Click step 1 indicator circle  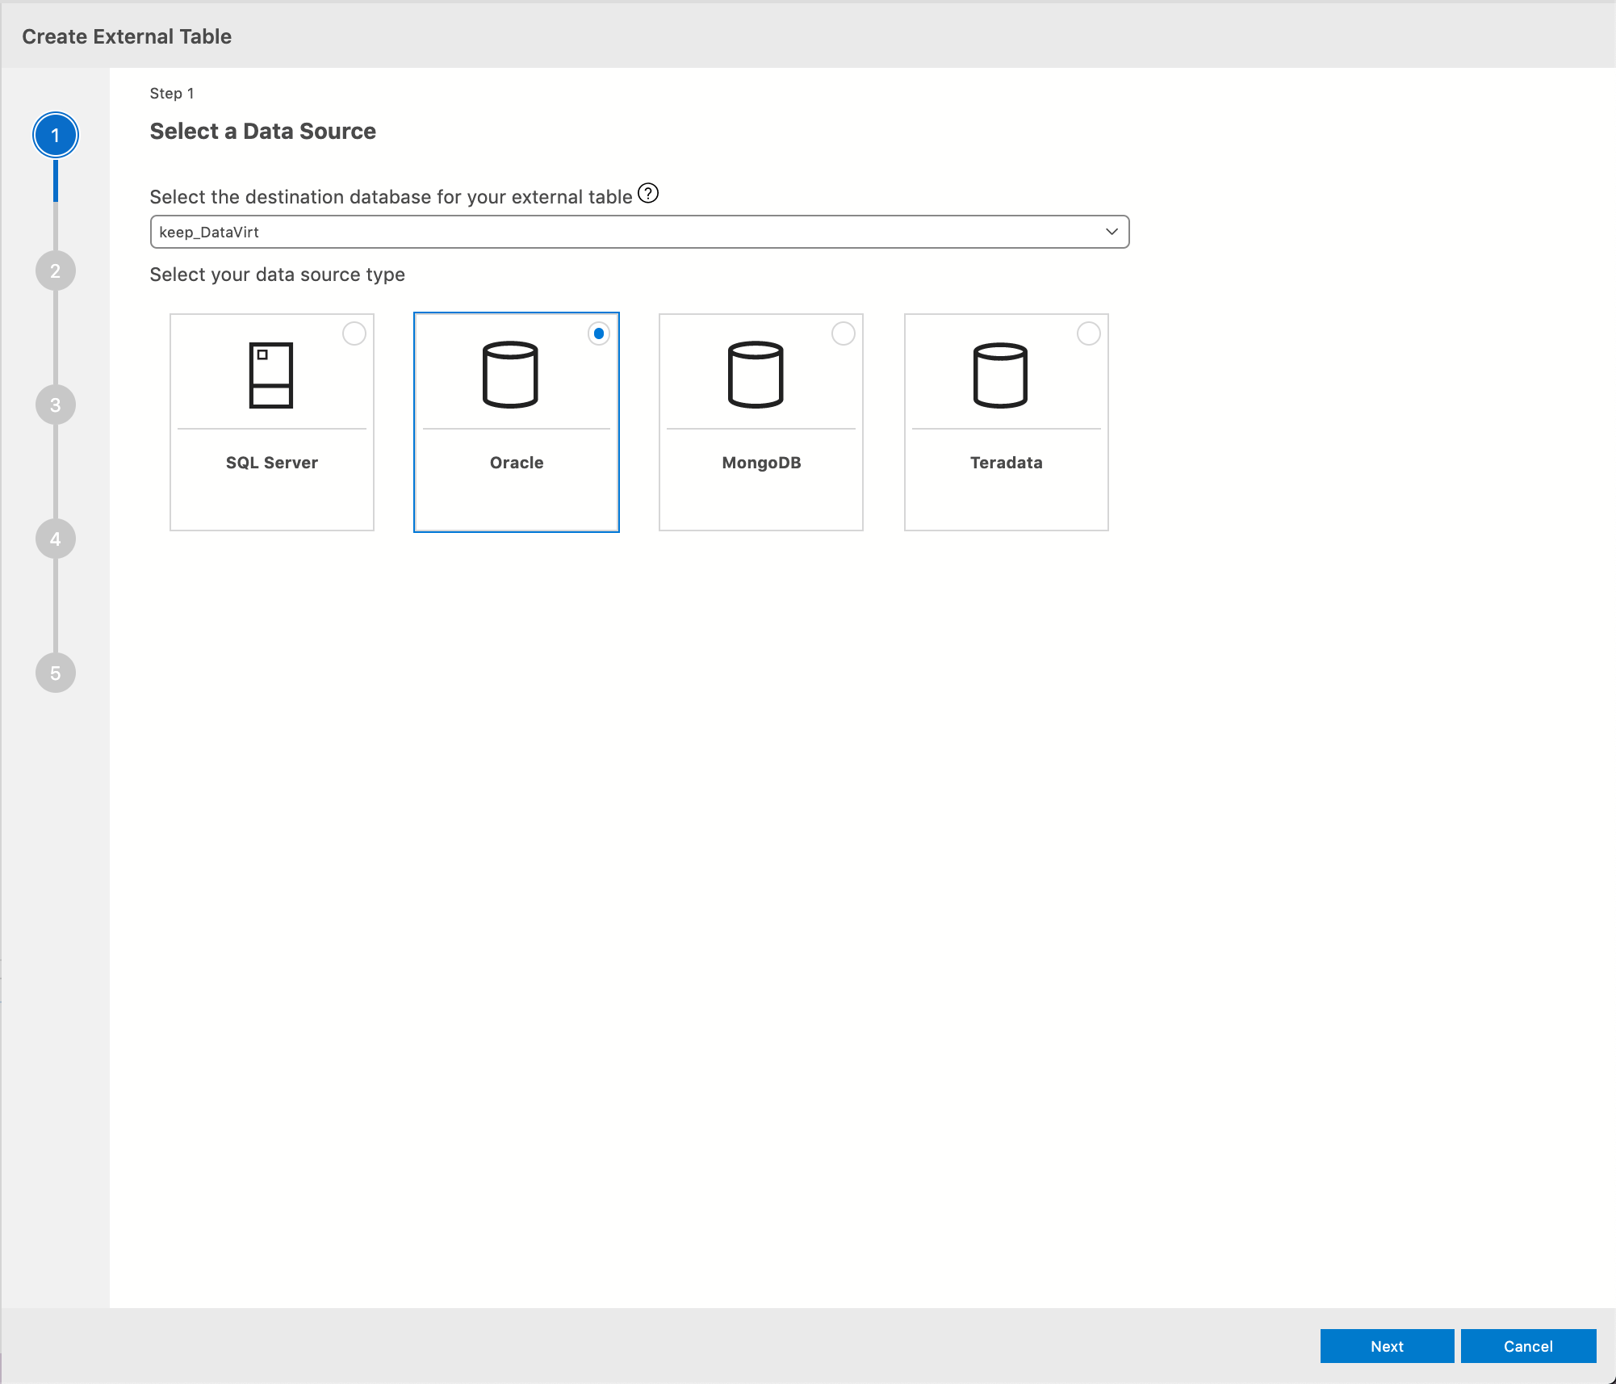pyautogui.click(x=54, y=135)
